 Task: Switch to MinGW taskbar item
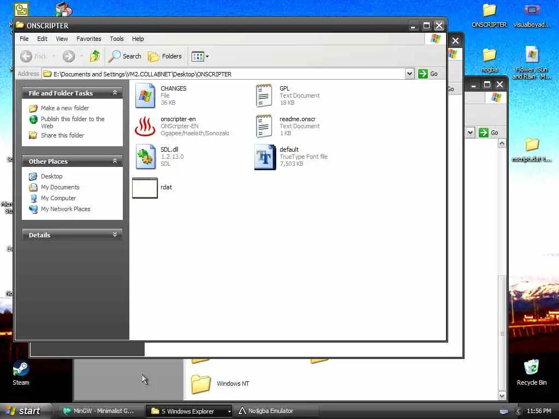coord(99,411)
